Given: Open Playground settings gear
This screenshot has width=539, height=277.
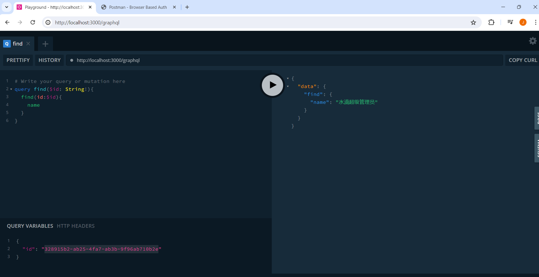Looking at the screenshot, I should pos(533,41).
